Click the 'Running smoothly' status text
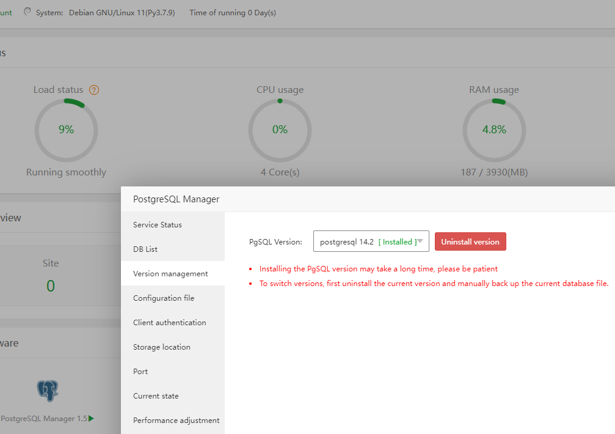The image size is (615, 434). pyautogui.click(x=67, y=172)
